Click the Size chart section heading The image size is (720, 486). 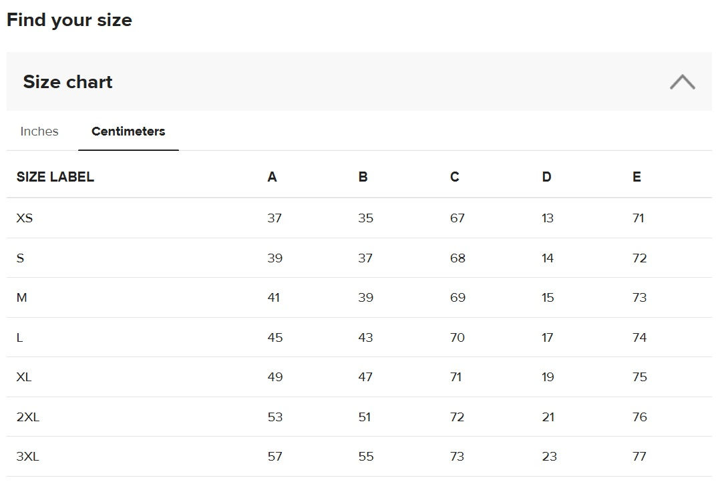pos(67,82)
